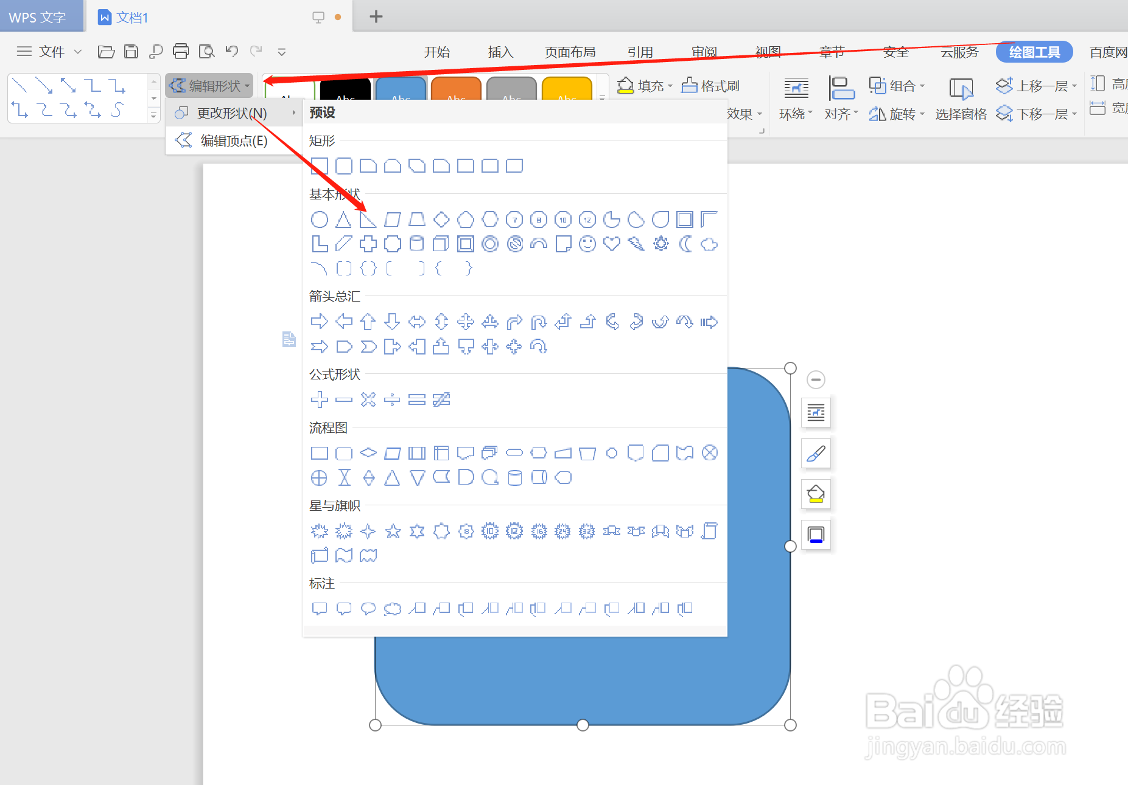Pick the moon shape
This screenshot has height=785, width=1128.
coord(685,244)
